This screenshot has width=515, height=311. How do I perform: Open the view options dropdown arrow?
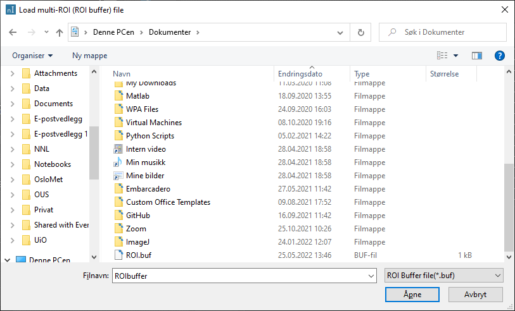[455, 56]
